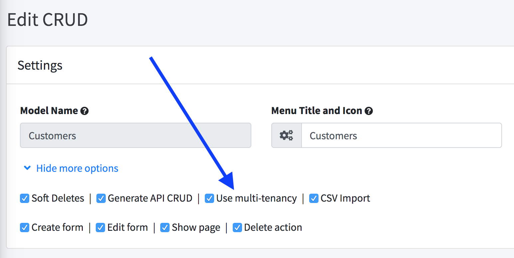Viewport: 514px width, 258px height.
Task: Disable the Use multi-tenancy checkbox
Action: click(x=209, y=198)
